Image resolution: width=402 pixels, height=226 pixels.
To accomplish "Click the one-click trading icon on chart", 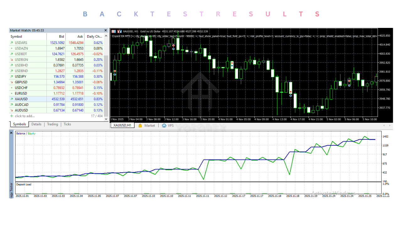I will click(119, 31).
